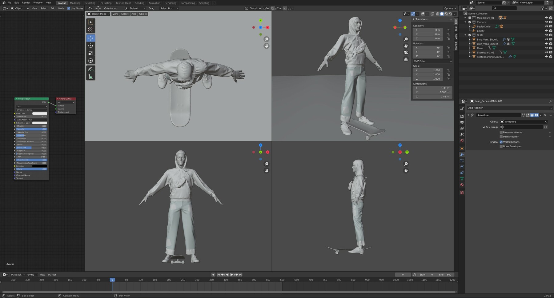Image resolution: width=554 pixels, height=298 pixels.
Task: Click the play animation button
Action: tap(231, 275)
